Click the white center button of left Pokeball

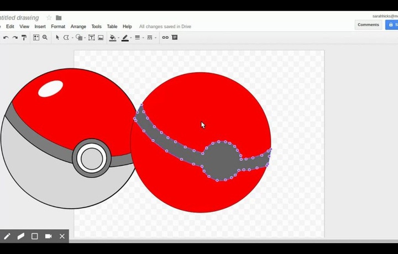click(x=92, y=158)
